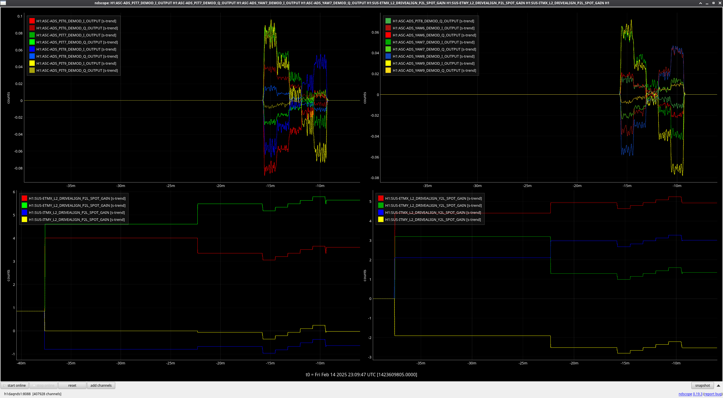Take a snapshot of the plots
The width and height of the screenshot is (723, 398).
[702, 385]
